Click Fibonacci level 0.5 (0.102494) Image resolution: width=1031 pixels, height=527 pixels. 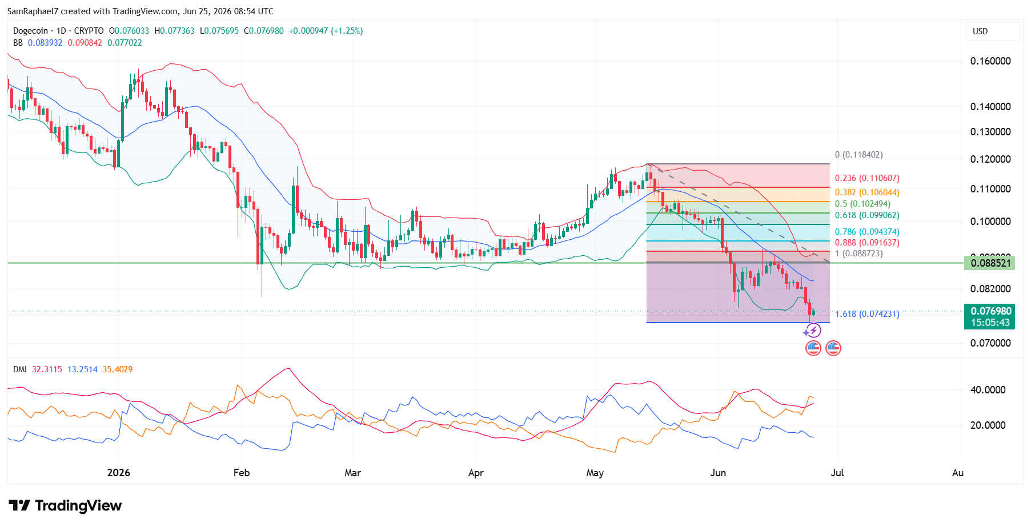tap(862, 204)
